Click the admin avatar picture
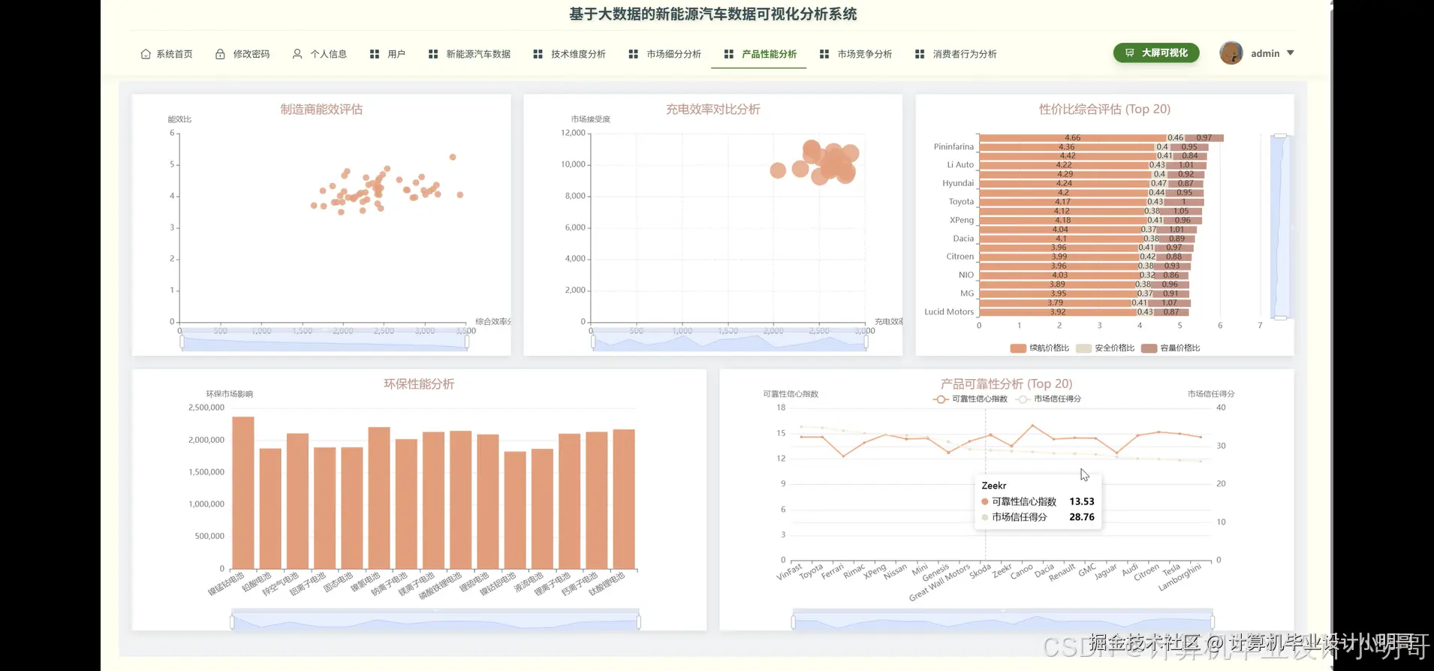This screenshot has width=1434, height=671. (1231, 53)
